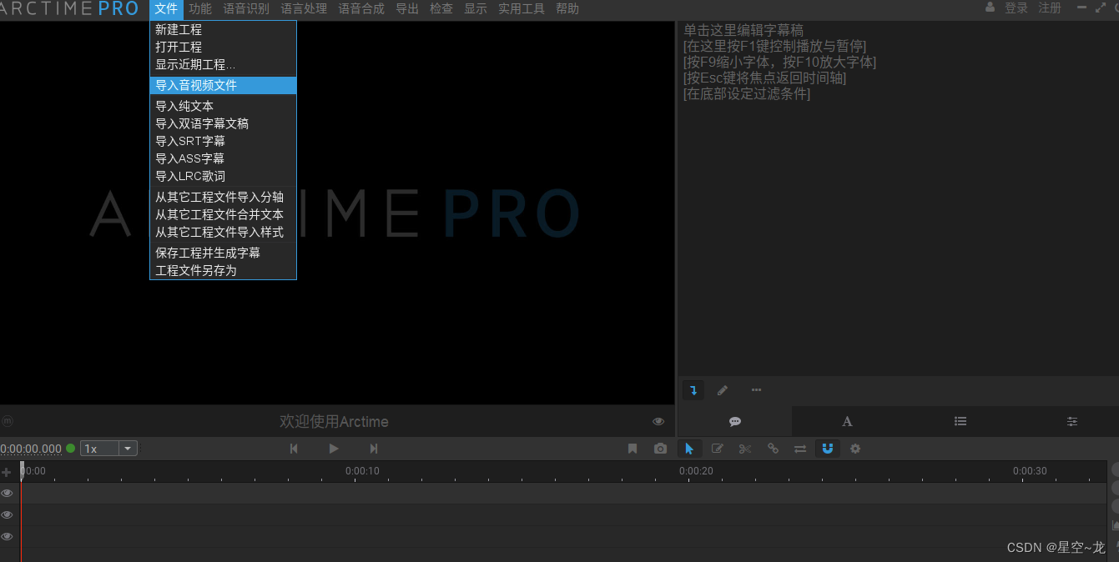This screenshot has height=562, width=1119.
Task: Click the 登录 login link
Action: (x=1016, y=8)
